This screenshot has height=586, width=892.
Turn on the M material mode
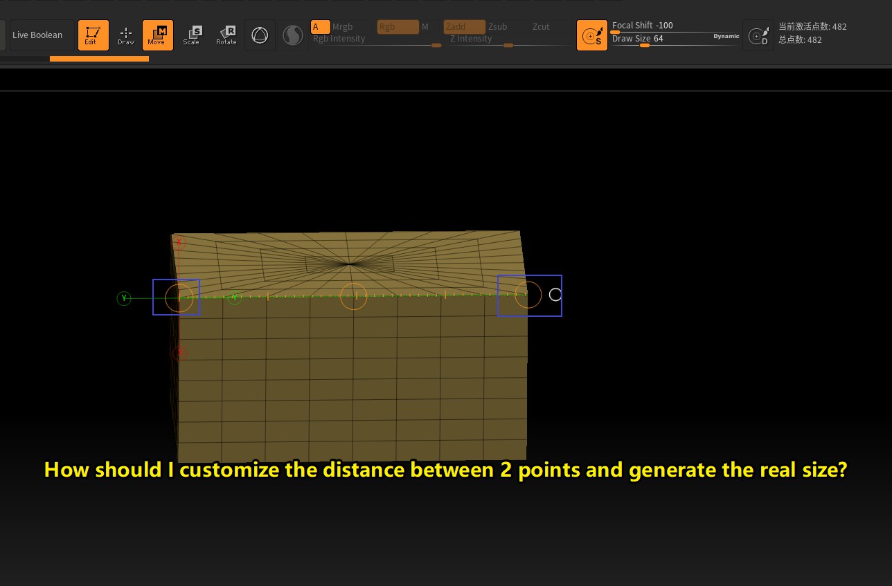(x=425, y=27)
